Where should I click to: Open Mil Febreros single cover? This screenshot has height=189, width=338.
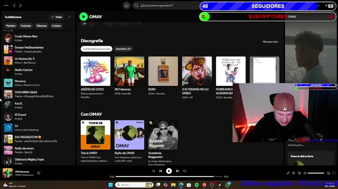pos(129,71)
